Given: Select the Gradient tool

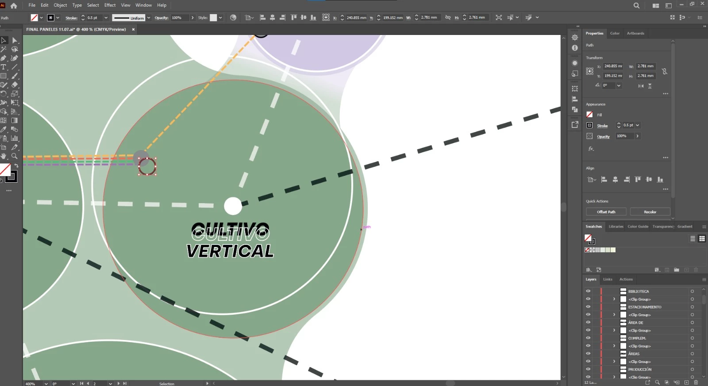Looking at the screenshot, I should (x=15, y=120).
